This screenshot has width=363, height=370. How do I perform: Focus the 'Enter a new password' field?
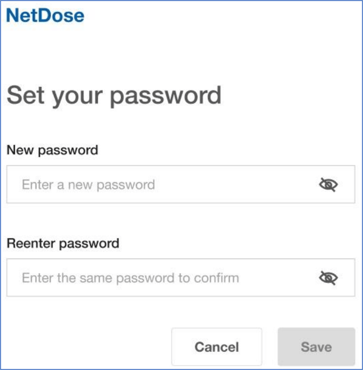click(180, 184)
